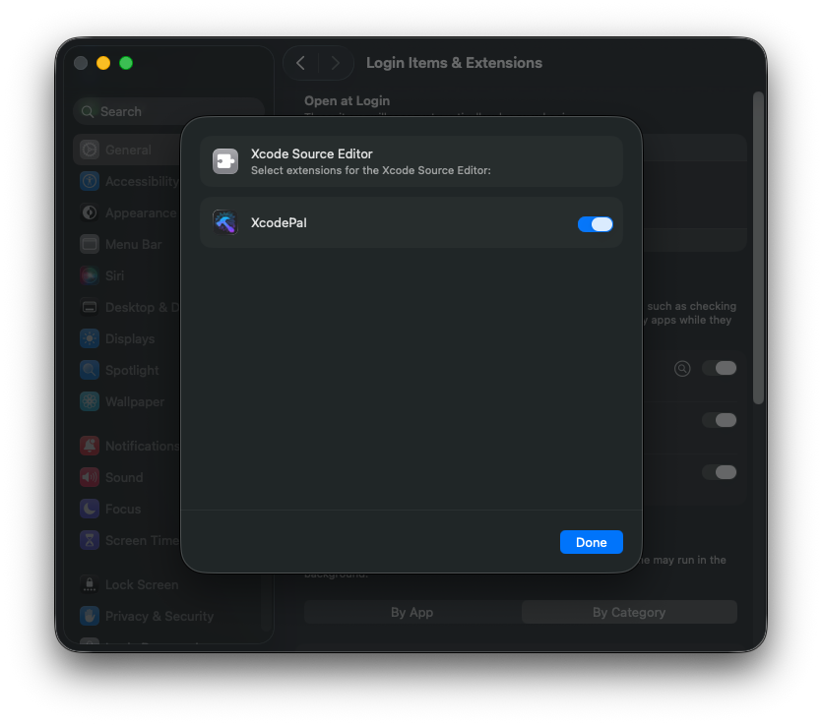Click the Privacy & Security hand icon

click(x=90, y=616)
